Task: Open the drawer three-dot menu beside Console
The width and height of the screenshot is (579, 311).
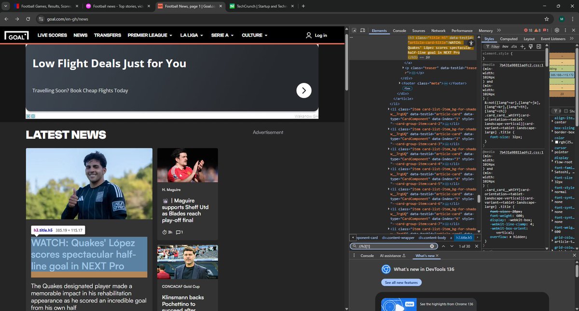Action: pyautogui.click(x=353, y=256)
